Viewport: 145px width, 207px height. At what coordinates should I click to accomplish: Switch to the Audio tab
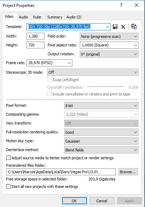[x=23, y=17]
